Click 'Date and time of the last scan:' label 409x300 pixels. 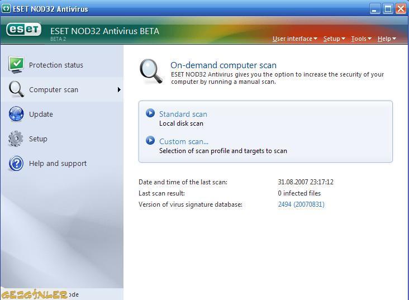pyautogui.click(x=183, y=182)
